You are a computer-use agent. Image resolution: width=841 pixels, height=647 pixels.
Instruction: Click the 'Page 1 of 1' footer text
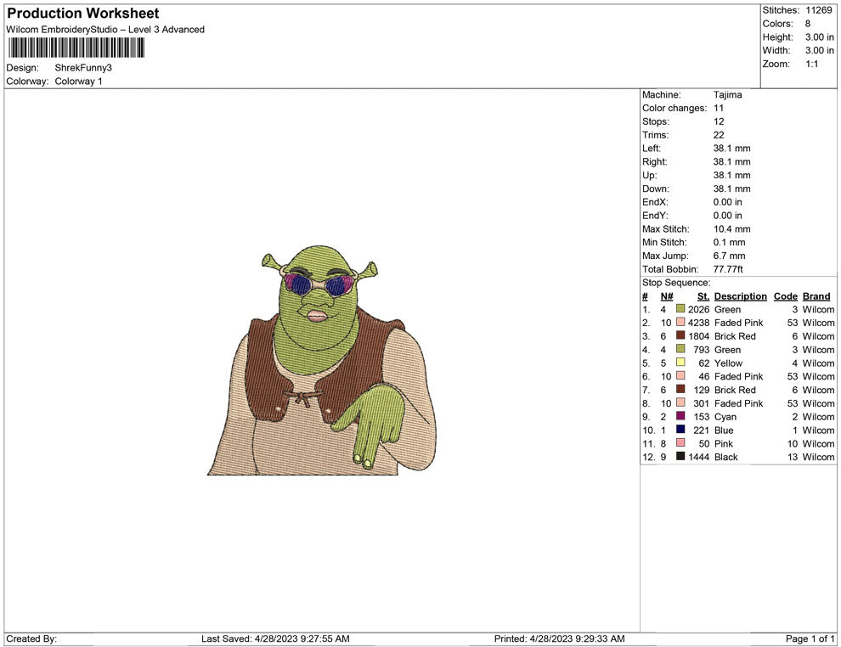click(810, 639)
